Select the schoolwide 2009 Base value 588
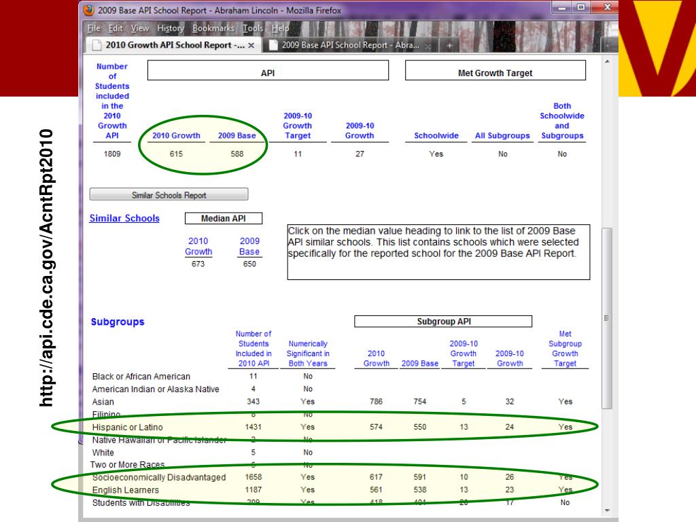 [x=237, y=154]
